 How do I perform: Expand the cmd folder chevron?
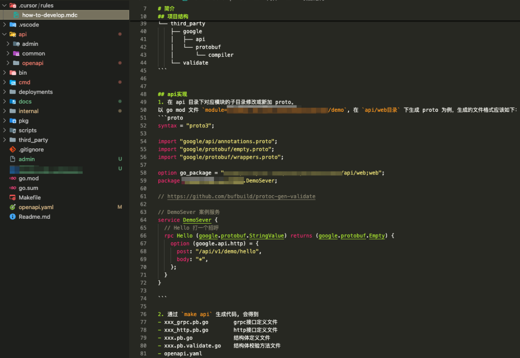[4, 82]
